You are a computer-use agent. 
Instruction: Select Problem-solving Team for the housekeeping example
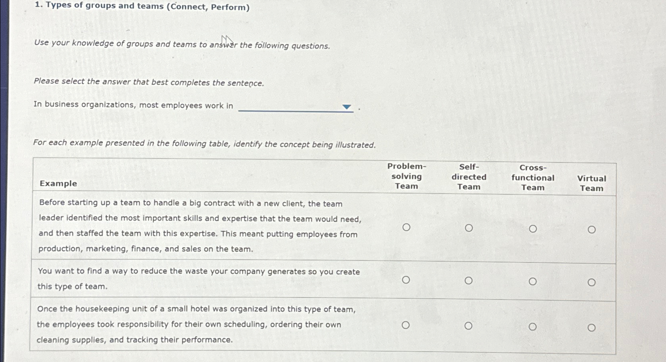coord(407,325)
